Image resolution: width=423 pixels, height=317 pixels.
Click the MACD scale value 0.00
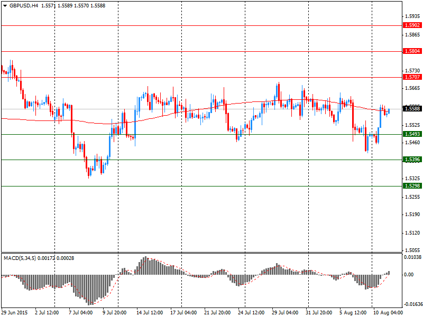(x=409, y=275)
